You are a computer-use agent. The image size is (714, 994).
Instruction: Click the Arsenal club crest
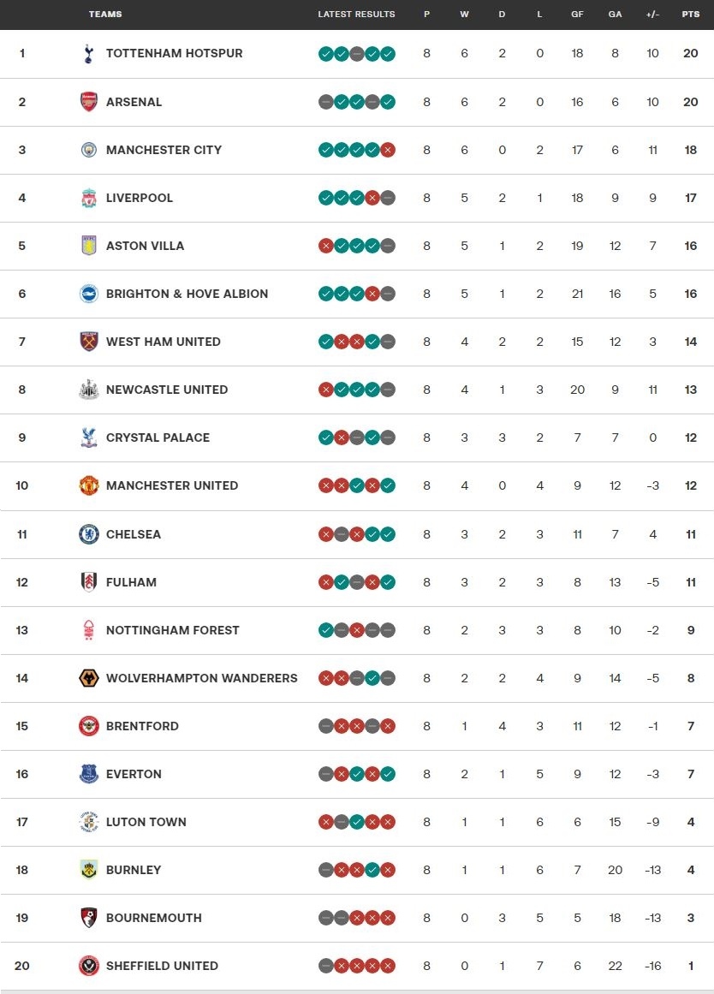[89, 102]
